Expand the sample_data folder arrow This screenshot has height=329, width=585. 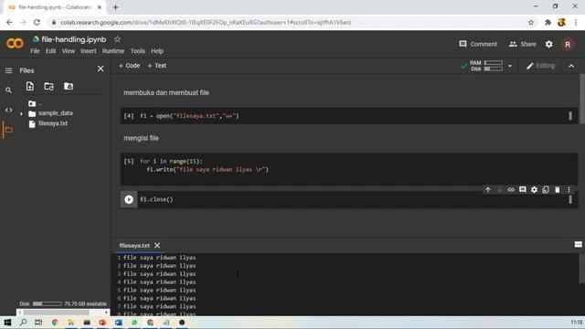point(21,113)
